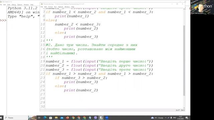Viewport: 214px width, 120px height.
Task: Open Shell menu in IDLE Shell window
Action: tap(9, 5)
